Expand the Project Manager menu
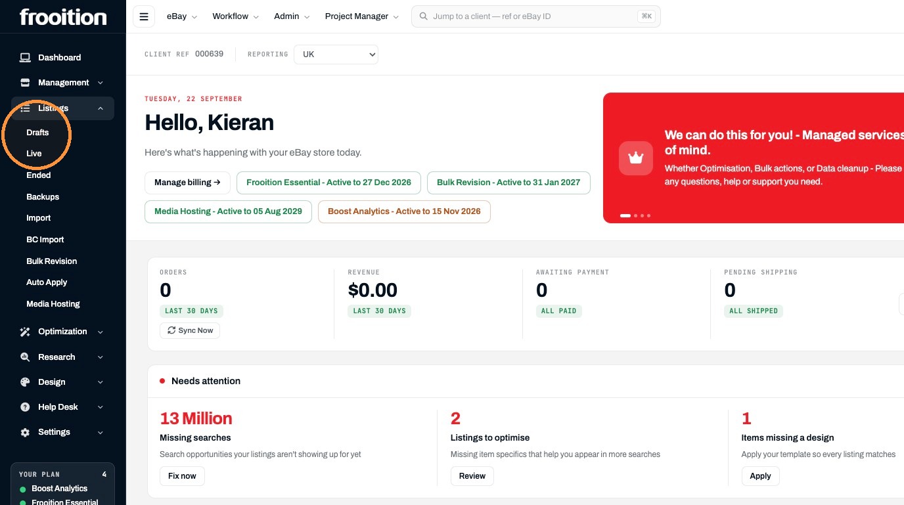 tap(361, 16)
